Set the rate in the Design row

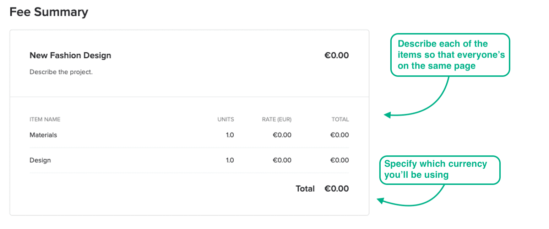pos(282,160)
